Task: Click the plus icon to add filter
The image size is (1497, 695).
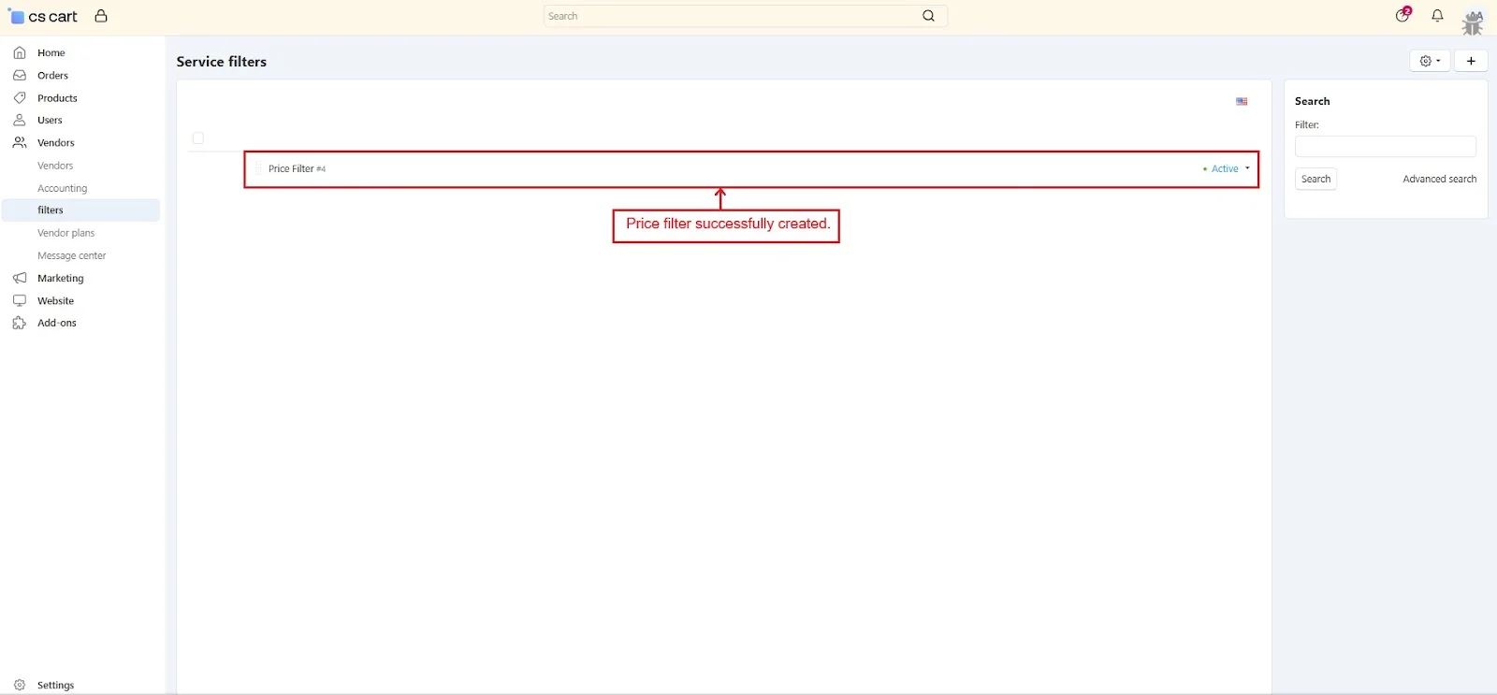Action: click(1471, 61)
